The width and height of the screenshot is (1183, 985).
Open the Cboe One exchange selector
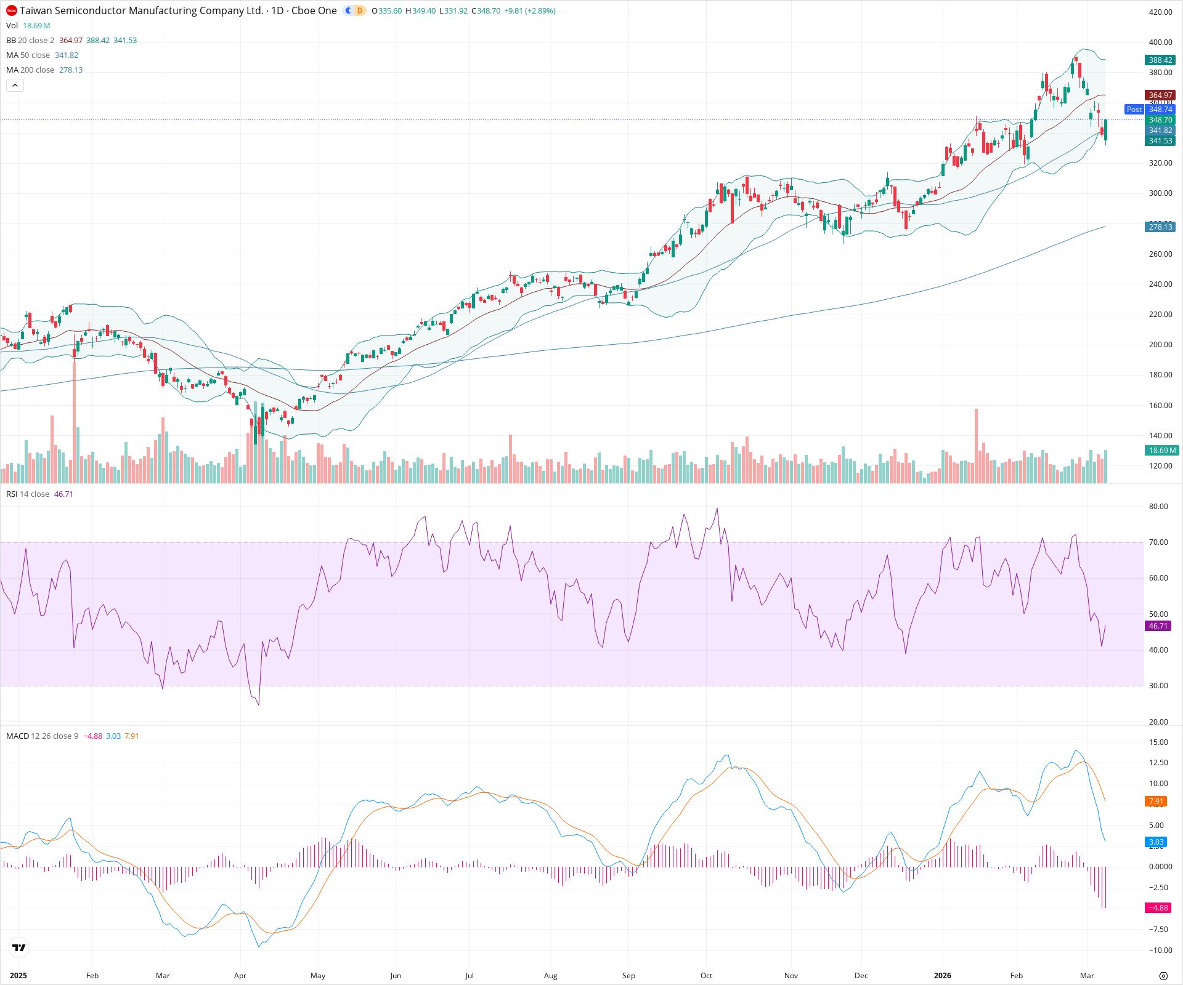[x=313, y=10]
